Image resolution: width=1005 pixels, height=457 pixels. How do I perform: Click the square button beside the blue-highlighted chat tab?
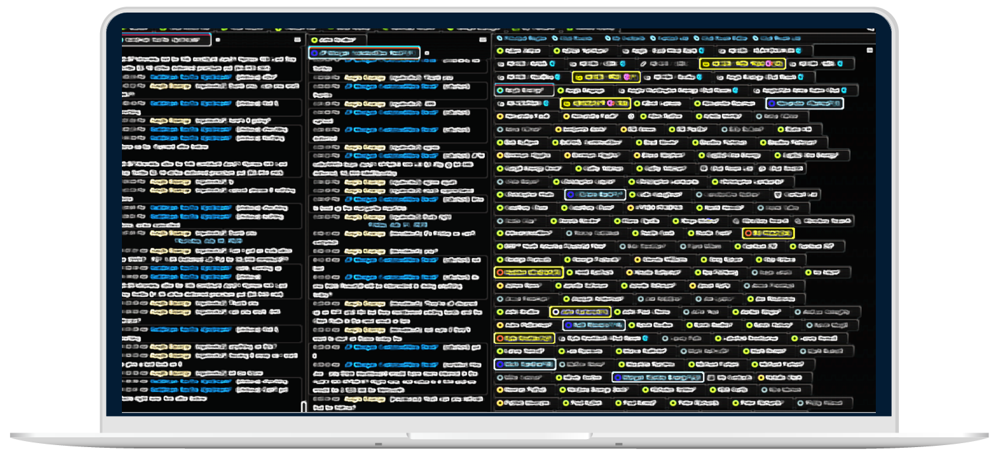(427, 53)
